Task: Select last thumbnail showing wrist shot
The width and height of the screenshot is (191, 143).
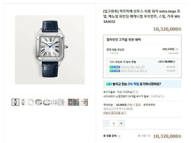Action: [84, 102]
